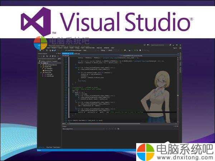Click the Home icon in Solution Explorer
The image size is (215, 161).
44,56
